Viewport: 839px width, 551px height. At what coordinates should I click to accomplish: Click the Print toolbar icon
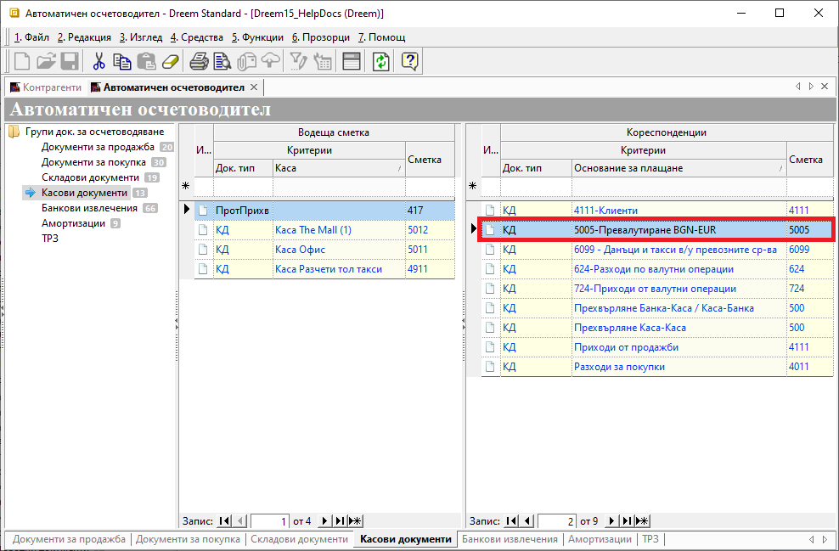tap(199, 61)
